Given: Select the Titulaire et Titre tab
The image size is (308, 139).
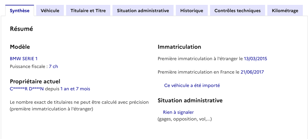Looking at the screenshot, I should 88,11.
